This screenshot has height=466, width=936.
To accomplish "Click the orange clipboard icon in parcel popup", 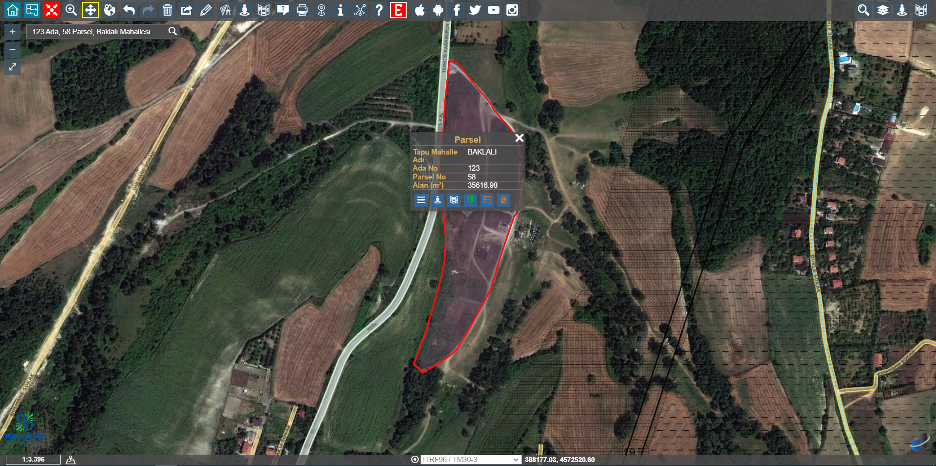I will (x=503, y=200).
